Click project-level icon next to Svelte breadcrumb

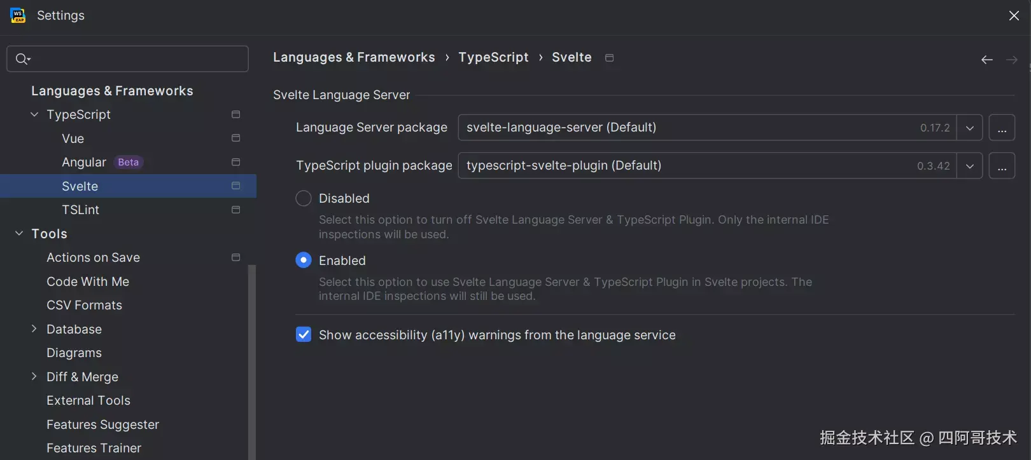(x=609, y=58)
